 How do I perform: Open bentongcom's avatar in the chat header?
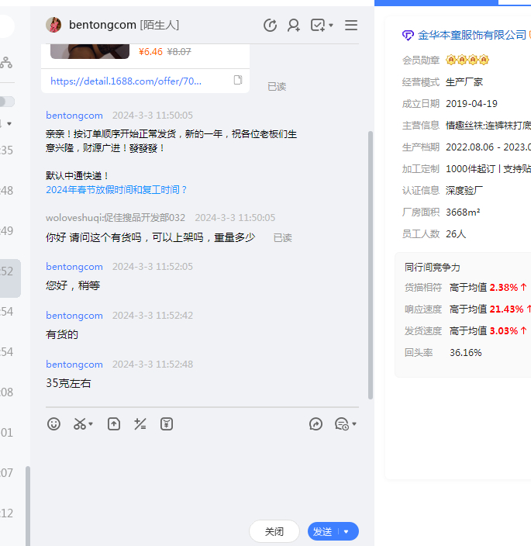(x=53, y=25)
